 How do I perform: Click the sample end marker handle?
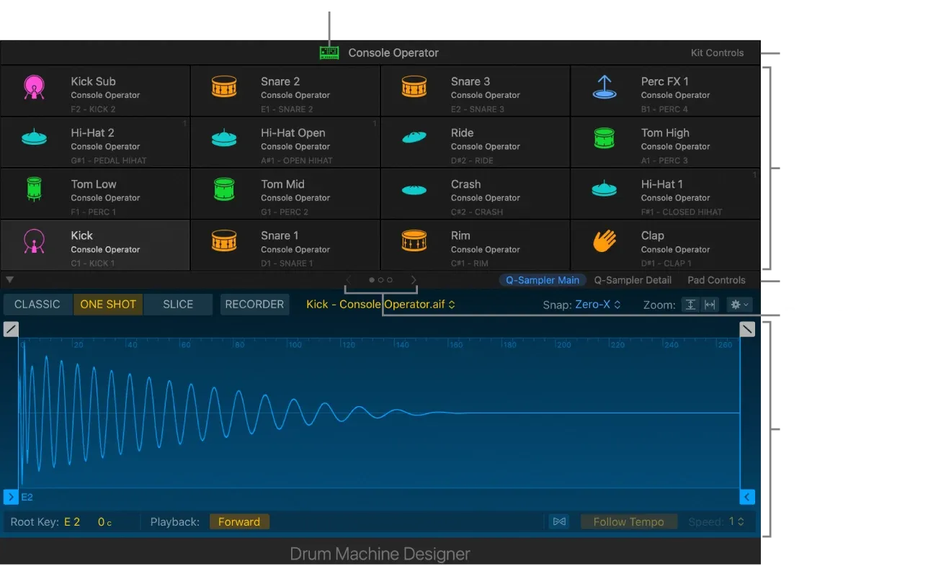(747, 497)
